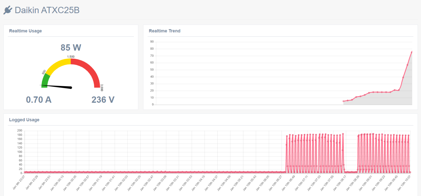Viewport: 421px width, 196px height.
Task: Click the plug icon beside Daikin ATXC25B
Action: [8, 10]
